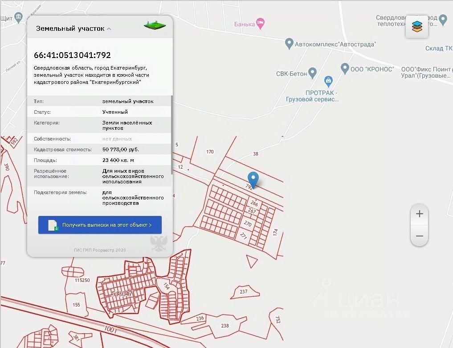Click the Банька lodging marker icon

(261, 24)
